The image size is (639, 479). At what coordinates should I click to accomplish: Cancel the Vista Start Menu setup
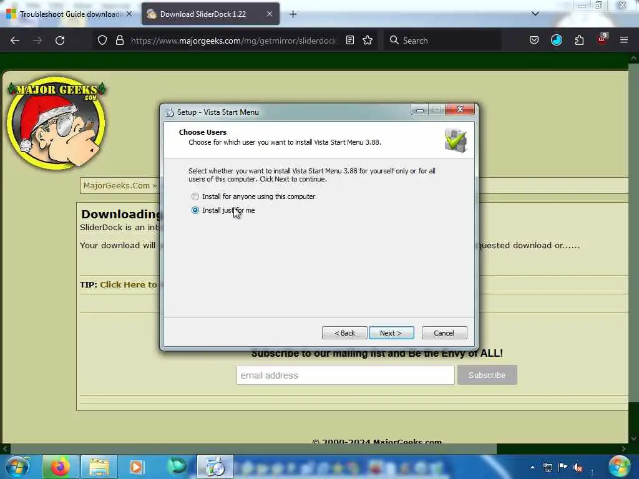(444, 333)
